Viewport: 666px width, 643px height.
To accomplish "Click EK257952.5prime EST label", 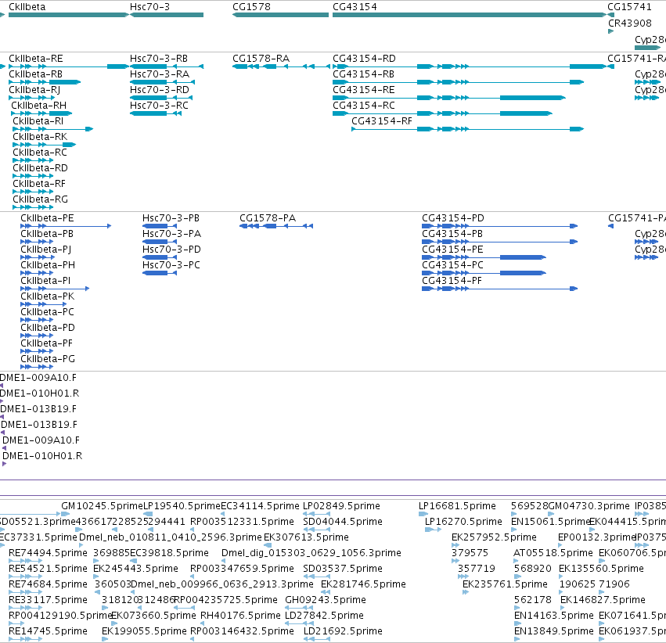I will pos(494,537).
